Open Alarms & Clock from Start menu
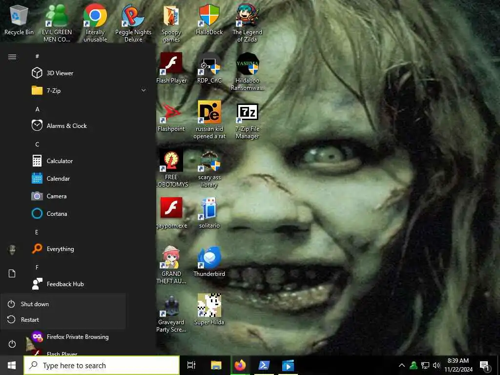 (x=89, y=125)
